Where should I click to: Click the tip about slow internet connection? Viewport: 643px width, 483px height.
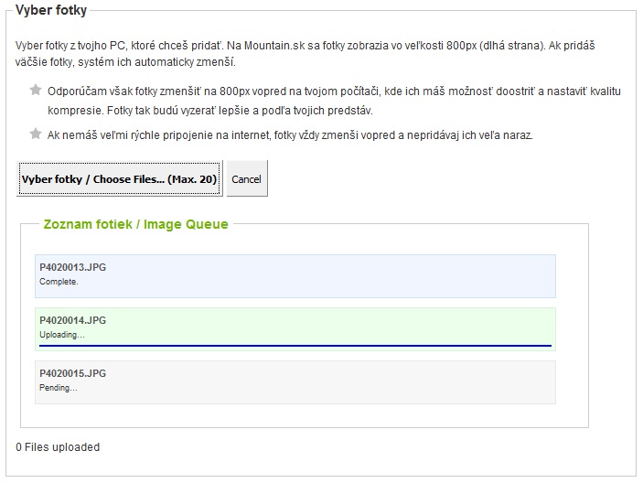point(290,134)
